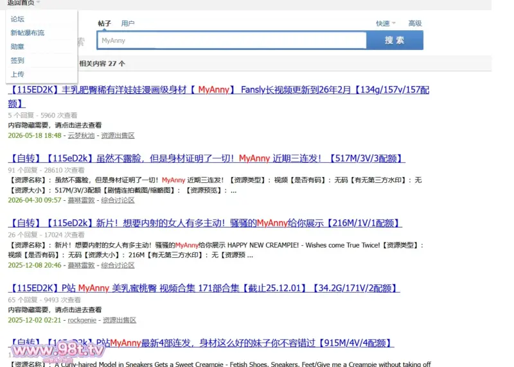Open author link dated 2025-12-08 20:46
Viewport: 514px width, 367px height.
click(81, 265)
